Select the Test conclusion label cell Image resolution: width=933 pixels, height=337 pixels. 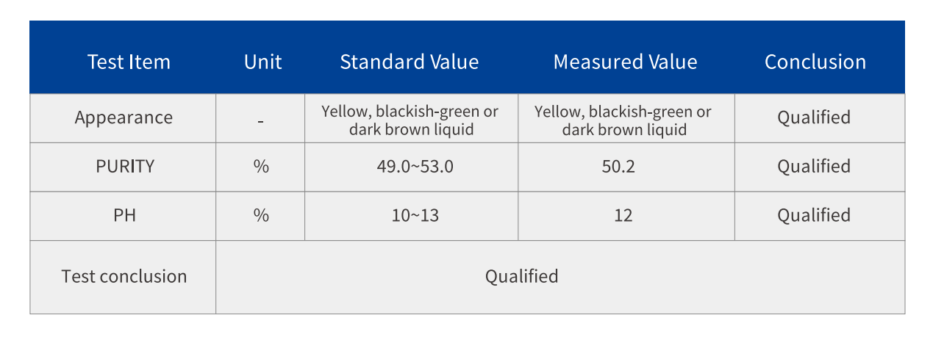[x=124, y=277]
